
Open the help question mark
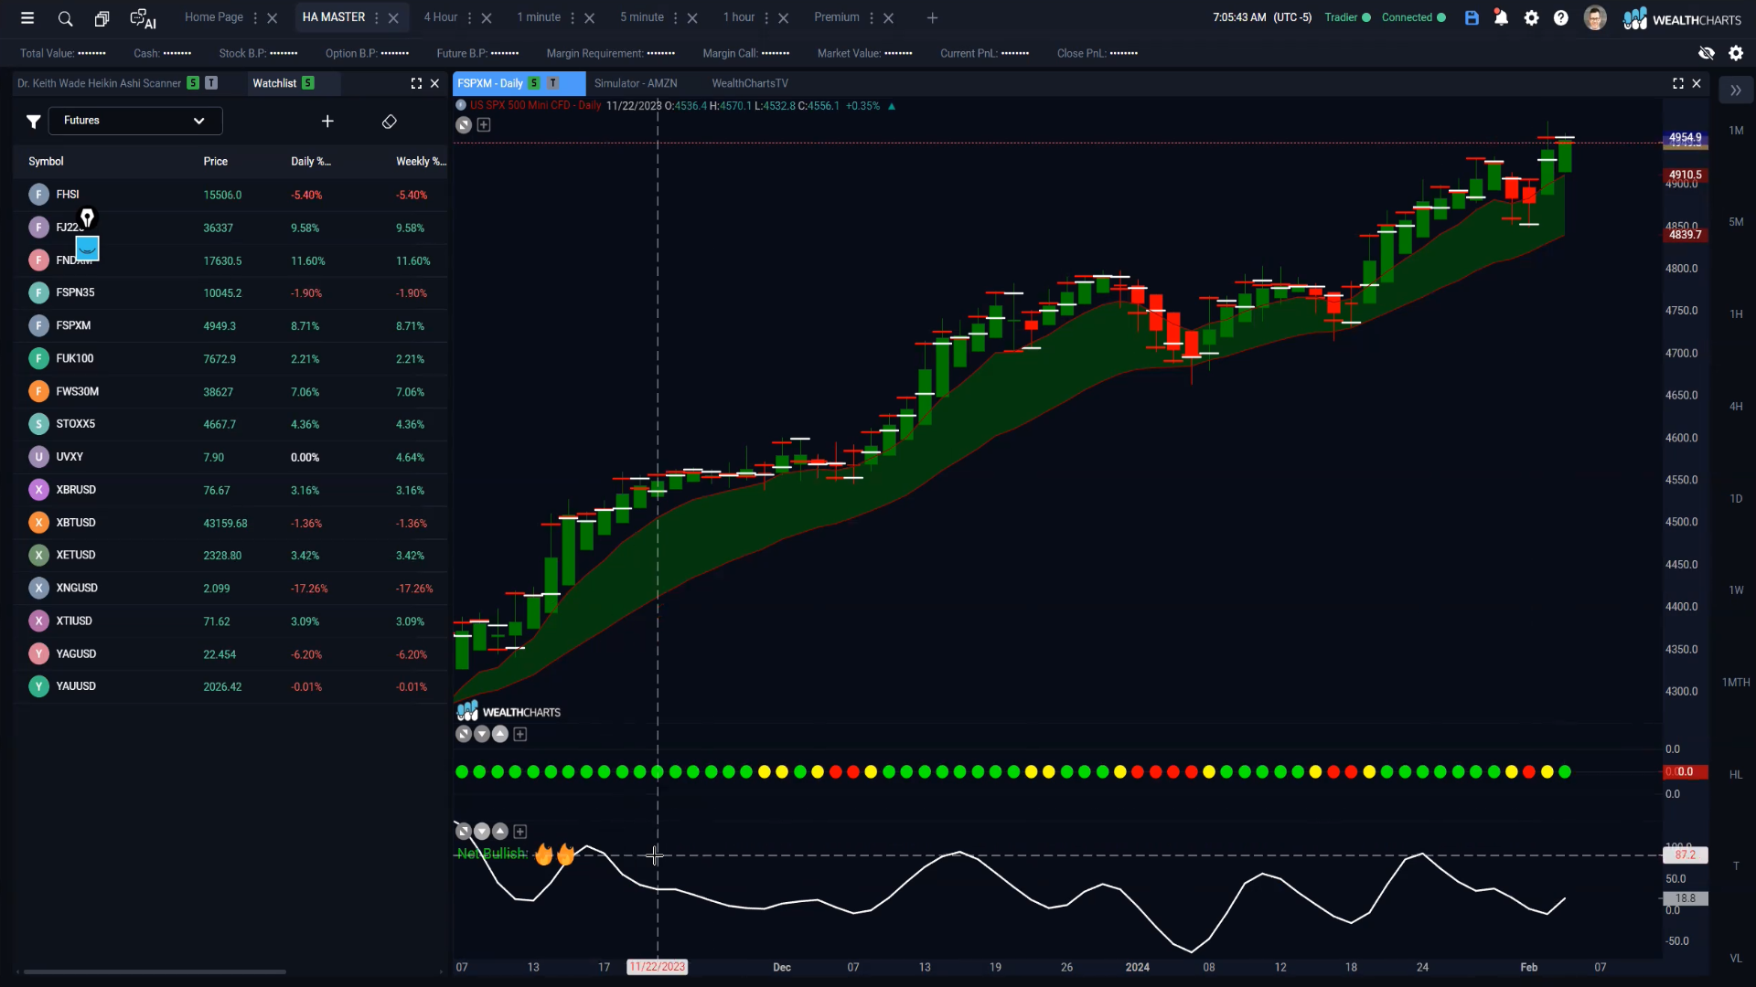coord(1561,17)
